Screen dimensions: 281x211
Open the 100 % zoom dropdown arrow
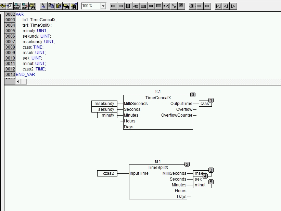coord(103,6)
